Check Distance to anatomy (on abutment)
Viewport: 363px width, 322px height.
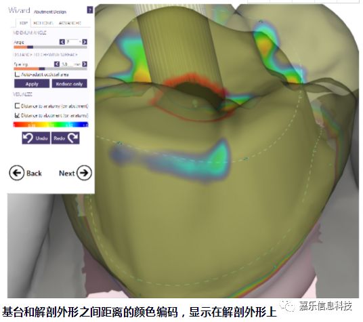(x=17, y=106)
